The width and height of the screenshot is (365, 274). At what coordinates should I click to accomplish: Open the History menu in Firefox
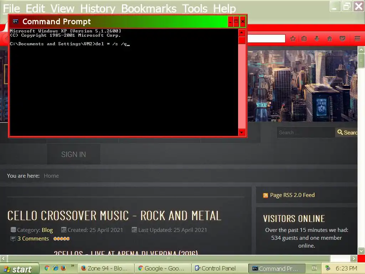98,9
